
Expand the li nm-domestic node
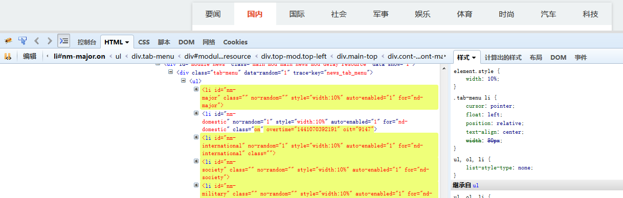pos(196,113)
